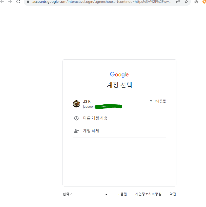The height and width of the screenshot is (207, 206).
Task: Open the 도움말 help link
Action: pyautogui.click(x=122, y=194)
